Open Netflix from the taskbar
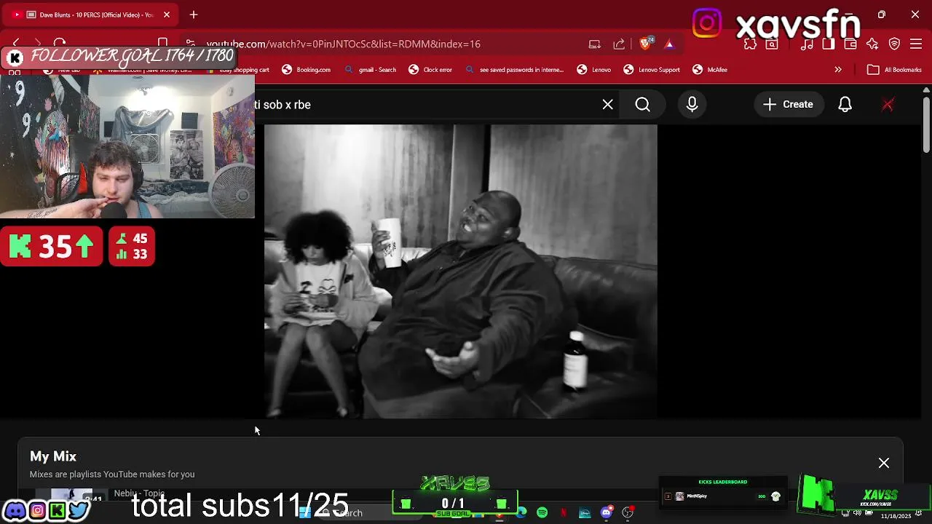 pyautogui.click(x=564, y=513)
